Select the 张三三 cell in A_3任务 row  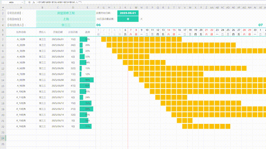tap(42, 51)
